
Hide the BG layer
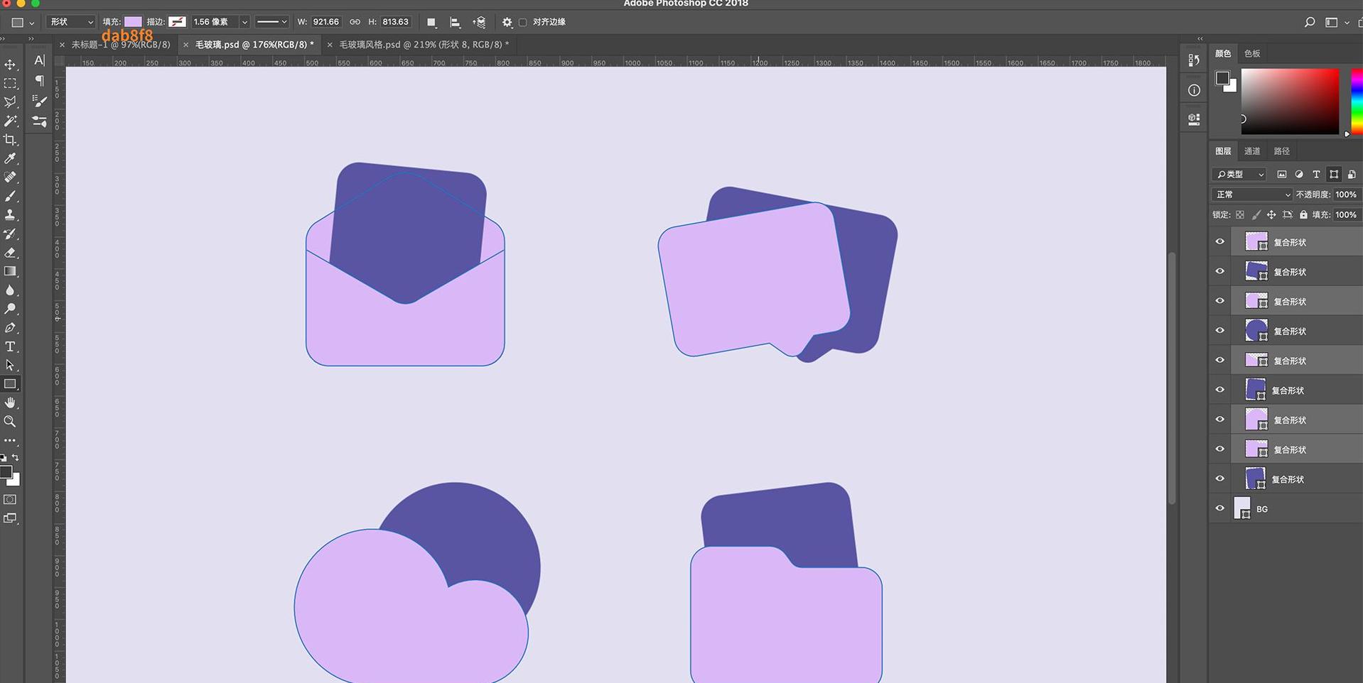coord(1219,508)
